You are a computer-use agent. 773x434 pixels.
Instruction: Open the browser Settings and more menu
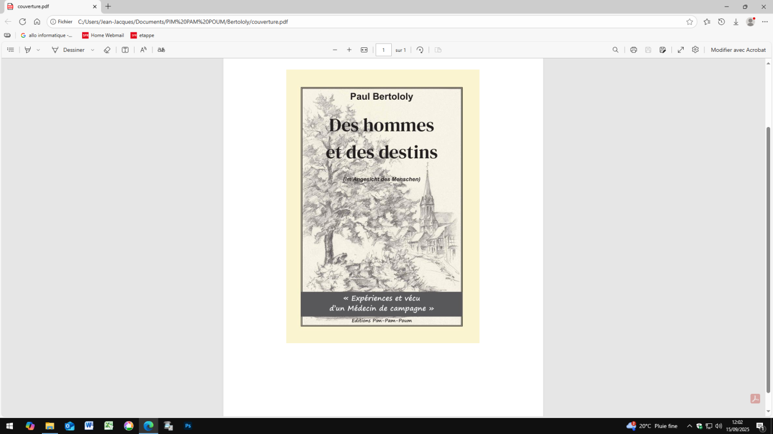coord(765,22)
